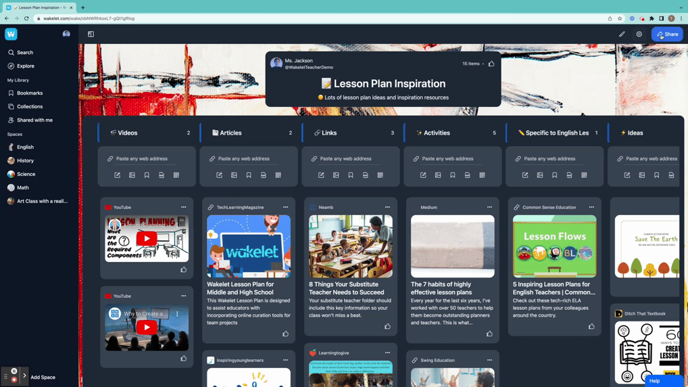Select the Links column header
Image resolution: width=688 pixels, height=387 pixels.
pos(352,133)
